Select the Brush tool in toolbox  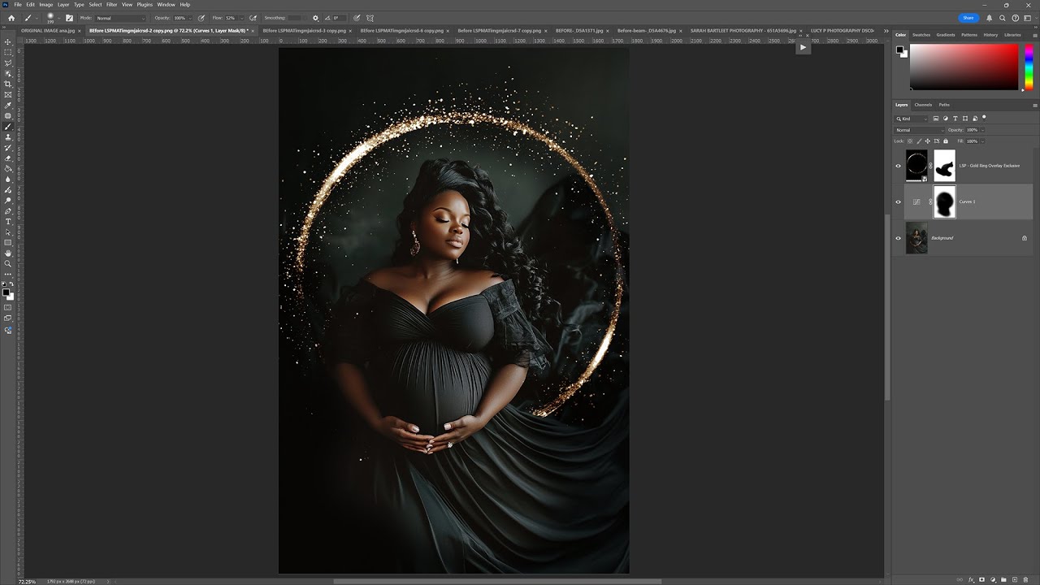click(8, 127)
